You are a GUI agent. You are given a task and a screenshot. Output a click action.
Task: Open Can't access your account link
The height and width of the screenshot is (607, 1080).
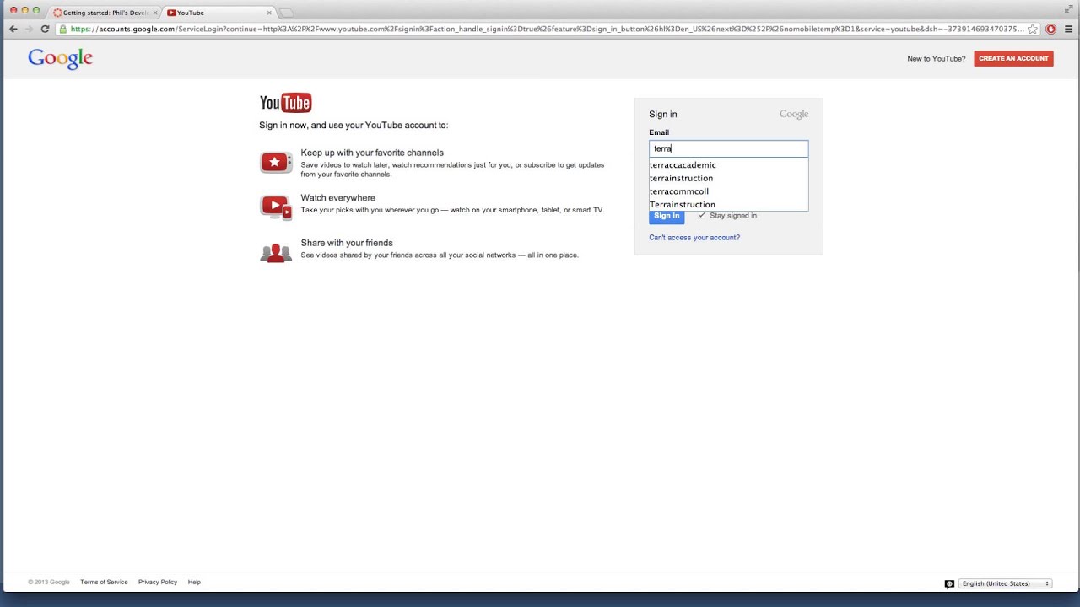(x=694, y=238)
